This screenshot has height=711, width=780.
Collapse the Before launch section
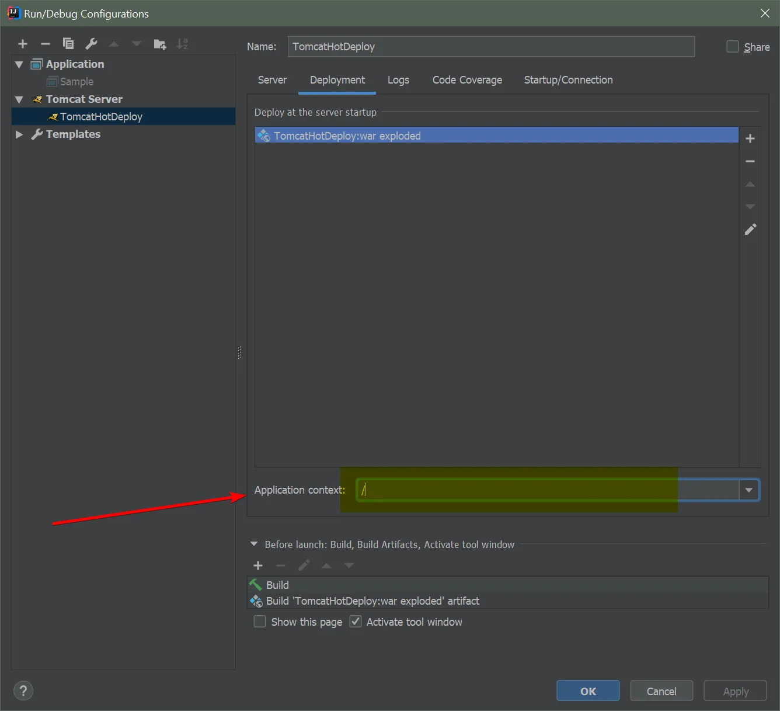click(x=254, y=544)
